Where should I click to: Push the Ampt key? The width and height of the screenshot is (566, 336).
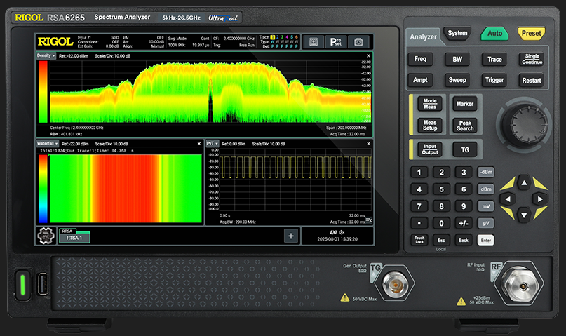click(420, 80)
